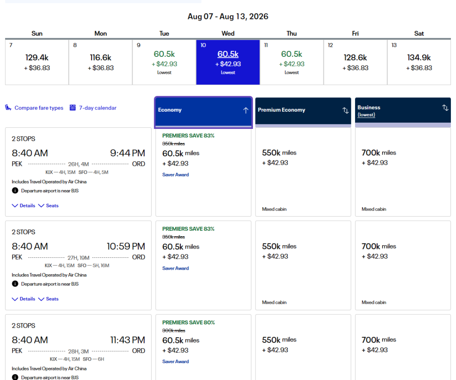This screenshot has height=380, width=456.
Task: Click the 7-day calendar icon
Action: point(73,108)
